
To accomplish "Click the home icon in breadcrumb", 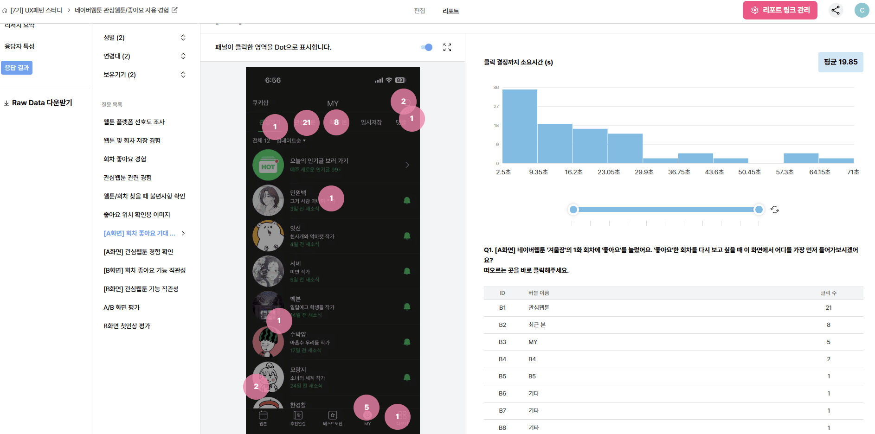I will tap(5, 10).
